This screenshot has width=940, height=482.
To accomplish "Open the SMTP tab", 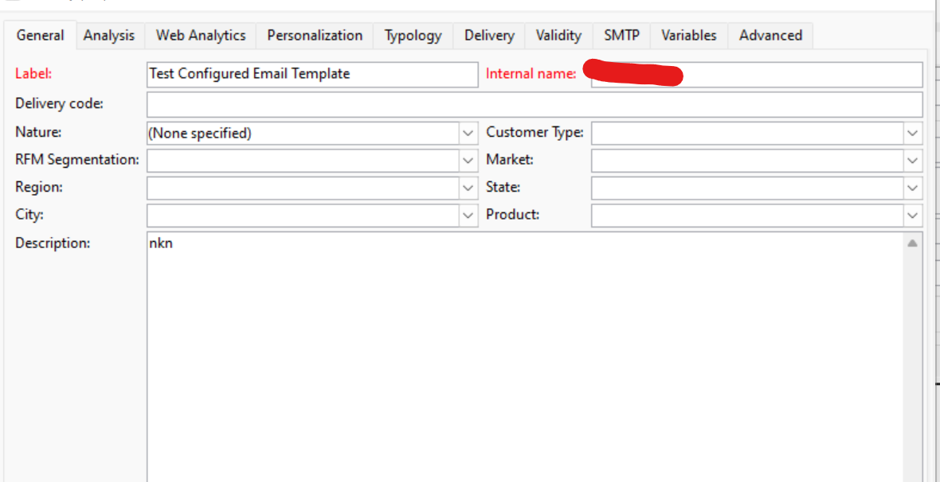I will pos(621,36).
